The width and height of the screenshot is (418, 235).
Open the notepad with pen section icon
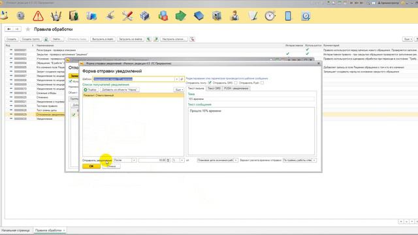click(x=253, y=16)
